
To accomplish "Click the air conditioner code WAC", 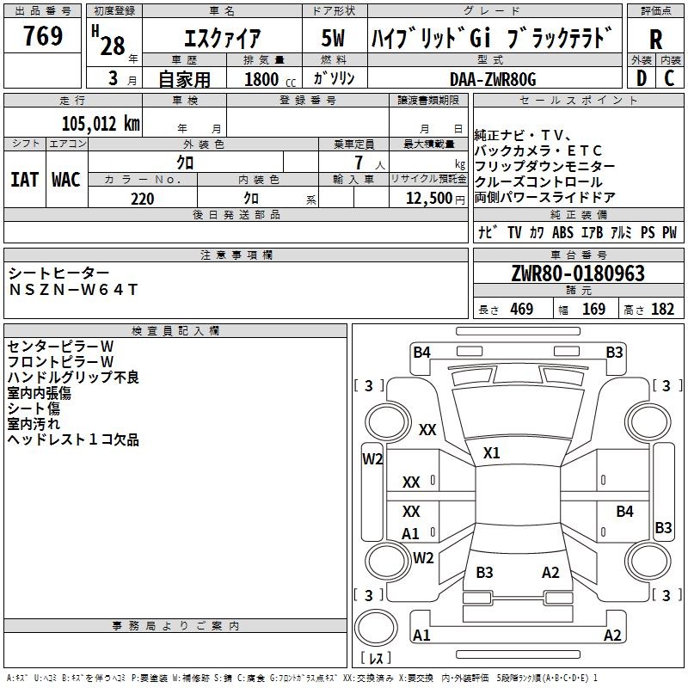I will click(x=66, y=180).
